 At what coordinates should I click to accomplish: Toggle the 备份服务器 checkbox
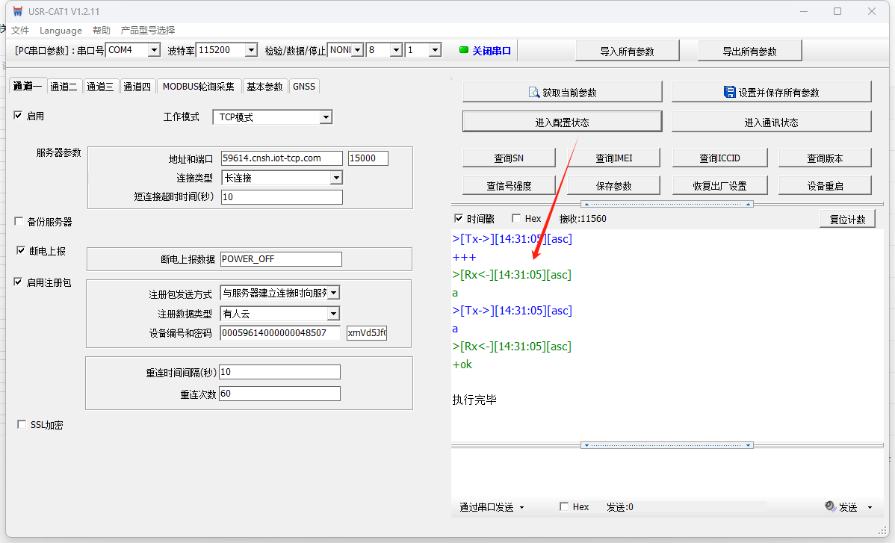click(19, 222)
